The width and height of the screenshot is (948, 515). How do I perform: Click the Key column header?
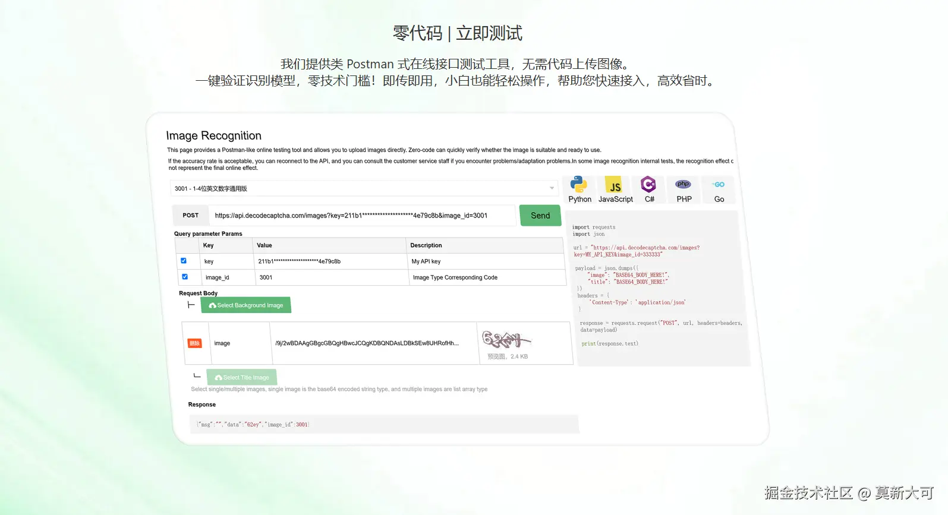(226, 245)
